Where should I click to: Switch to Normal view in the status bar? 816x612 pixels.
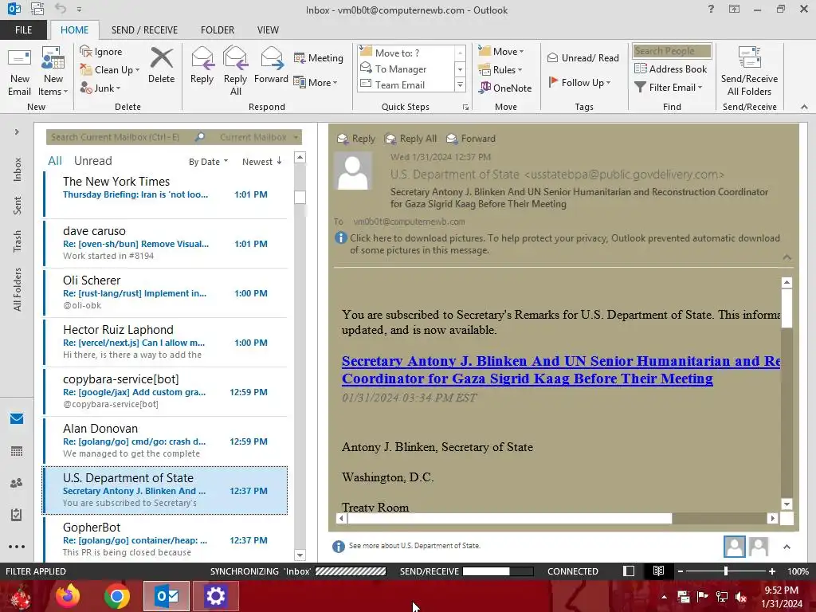629,571
